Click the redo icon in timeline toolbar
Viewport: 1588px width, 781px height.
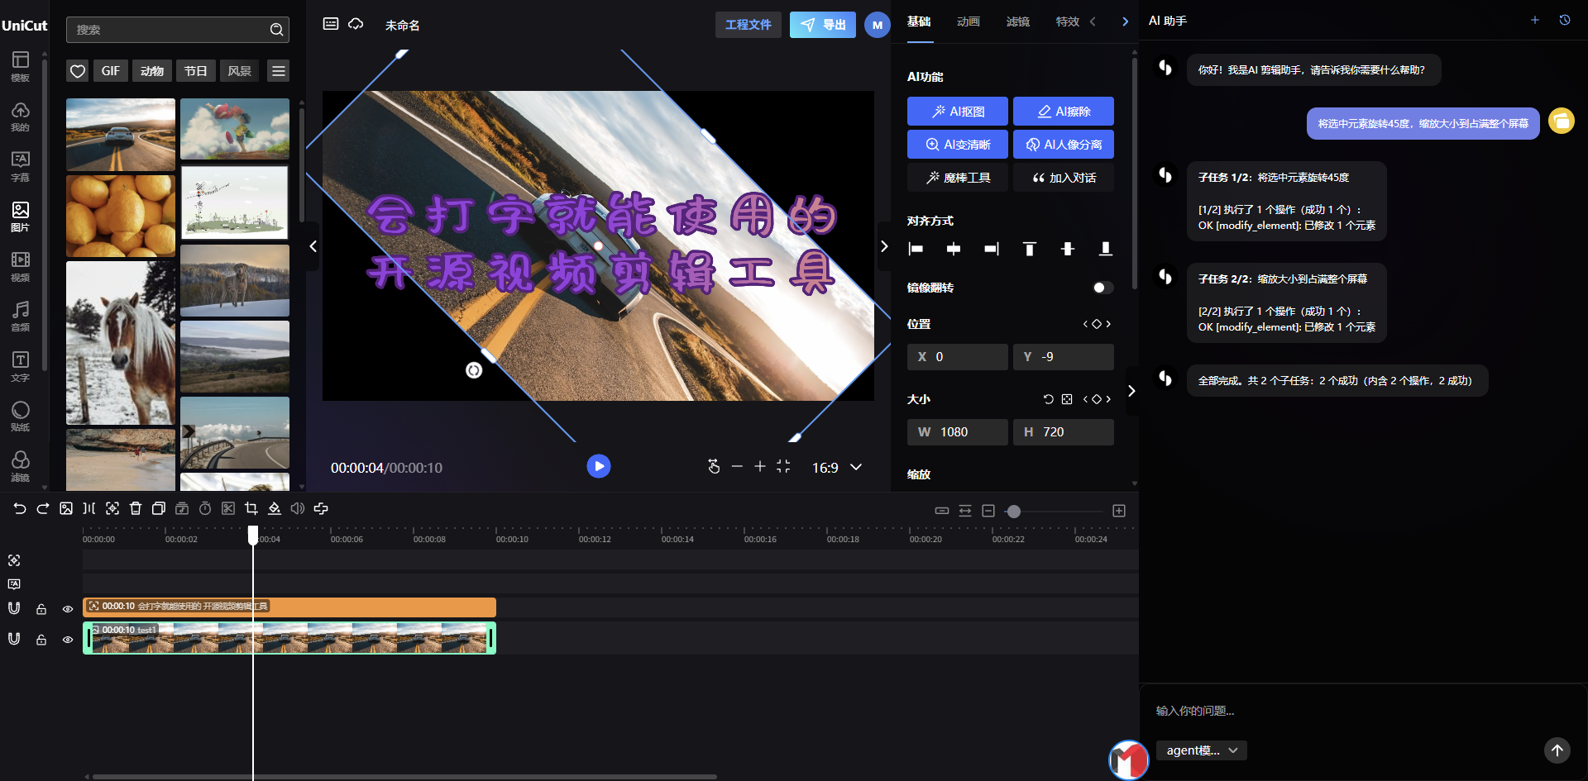coord(43,509)
